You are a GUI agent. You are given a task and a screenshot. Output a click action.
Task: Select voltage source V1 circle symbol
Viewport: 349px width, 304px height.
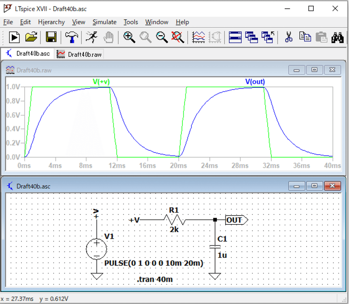click(96, 249)
